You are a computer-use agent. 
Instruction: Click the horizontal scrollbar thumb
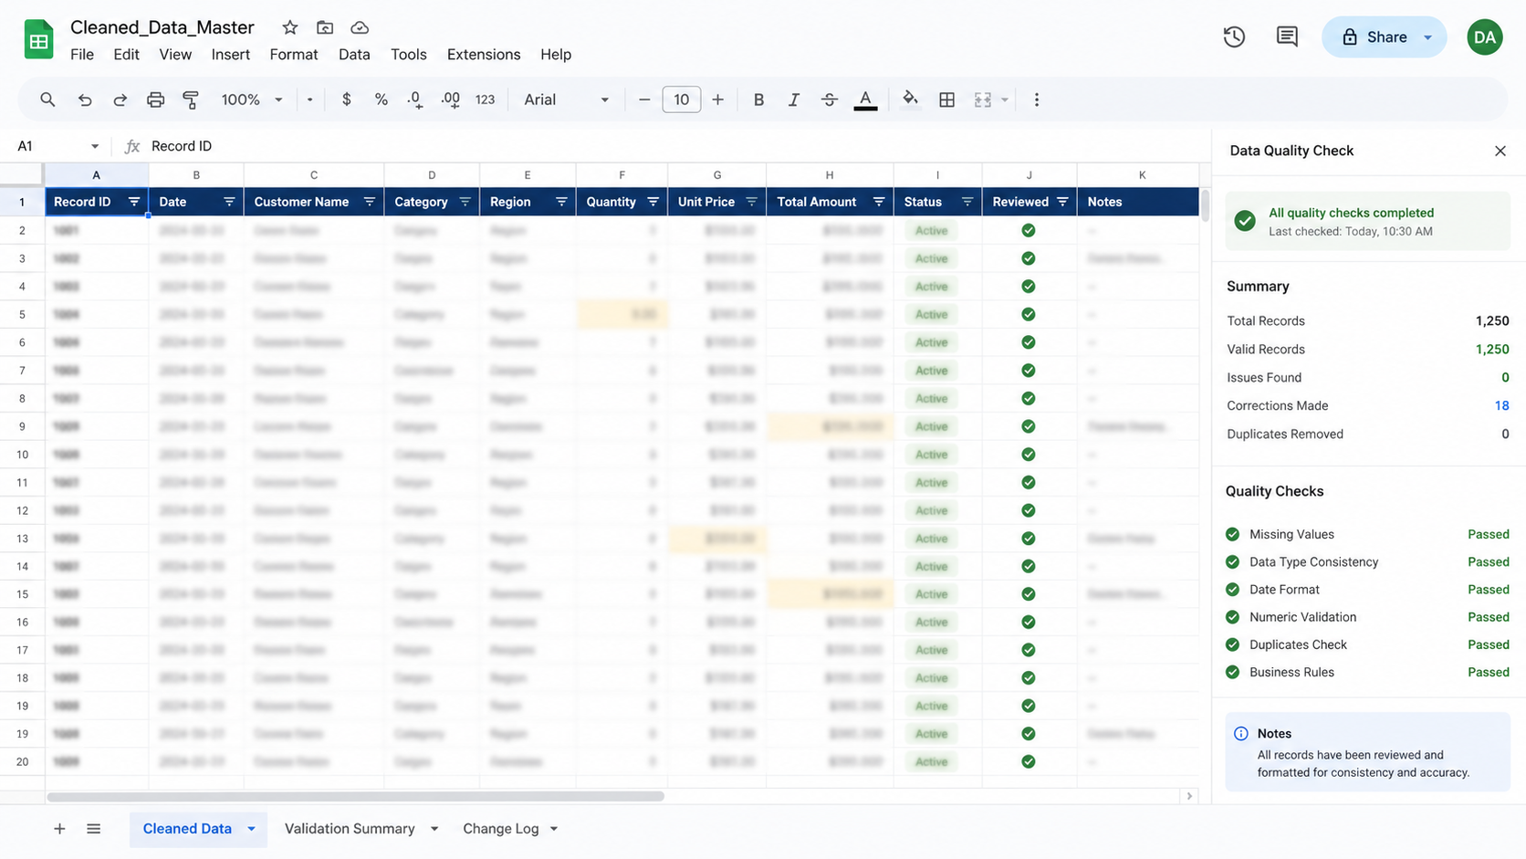(356, 796)
